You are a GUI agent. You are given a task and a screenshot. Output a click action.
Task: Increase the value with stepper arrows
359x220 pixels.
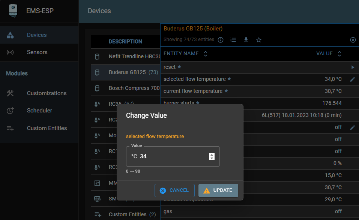pyautogui.click(x=212, y=155)
